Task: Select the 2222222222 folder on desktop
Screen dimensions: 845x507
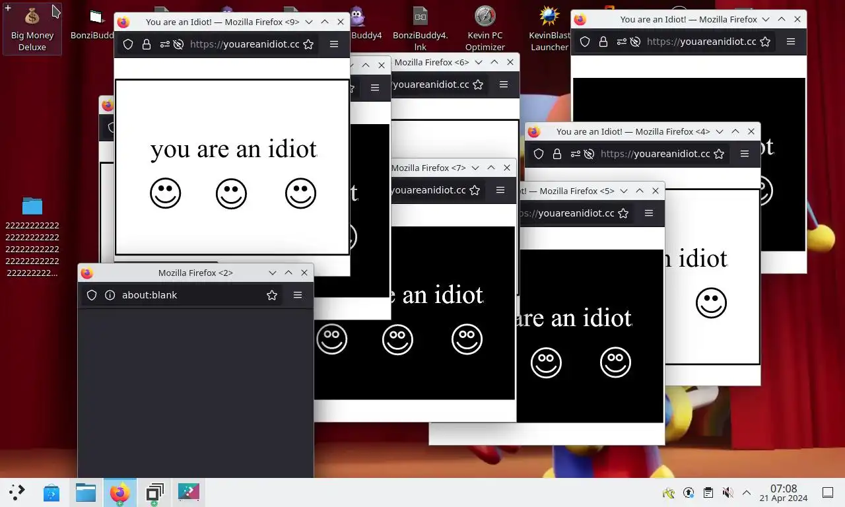Action: pyautogui.click(x=32, y=236)
